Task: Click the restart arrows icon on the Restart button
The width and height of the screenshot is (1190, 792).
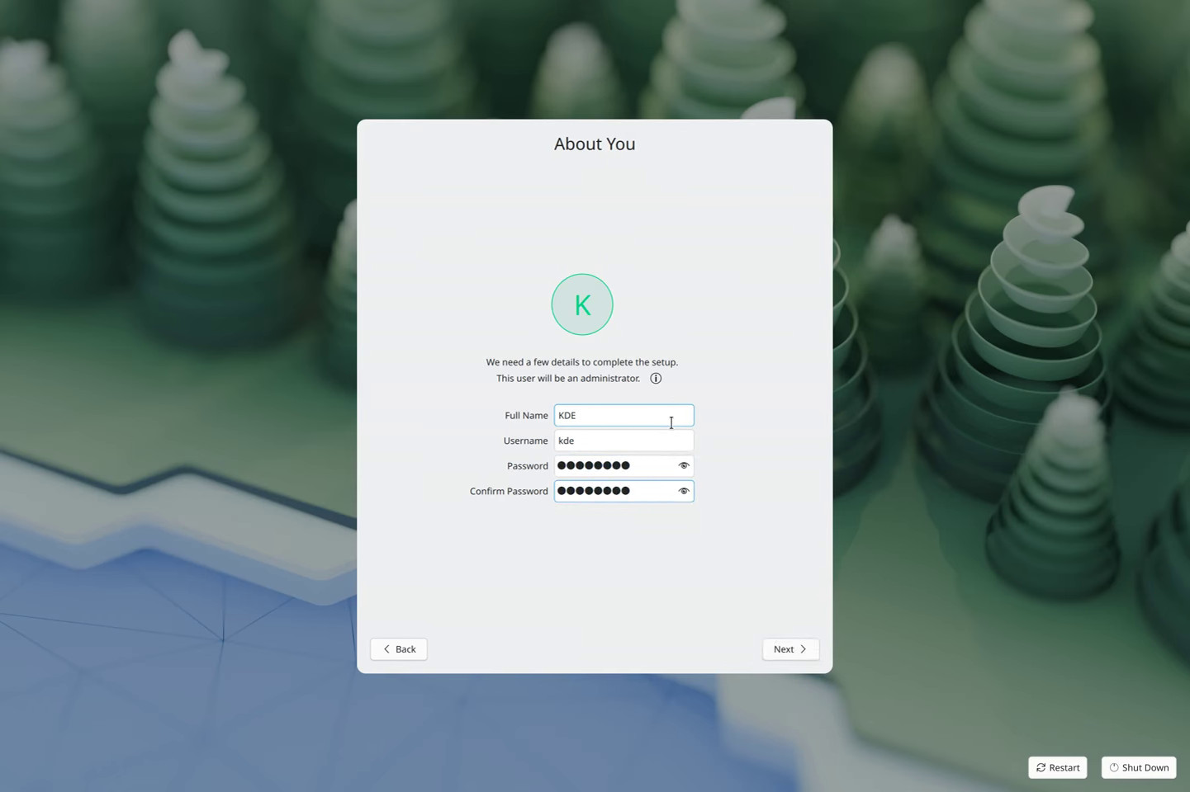Action: 1041,767
